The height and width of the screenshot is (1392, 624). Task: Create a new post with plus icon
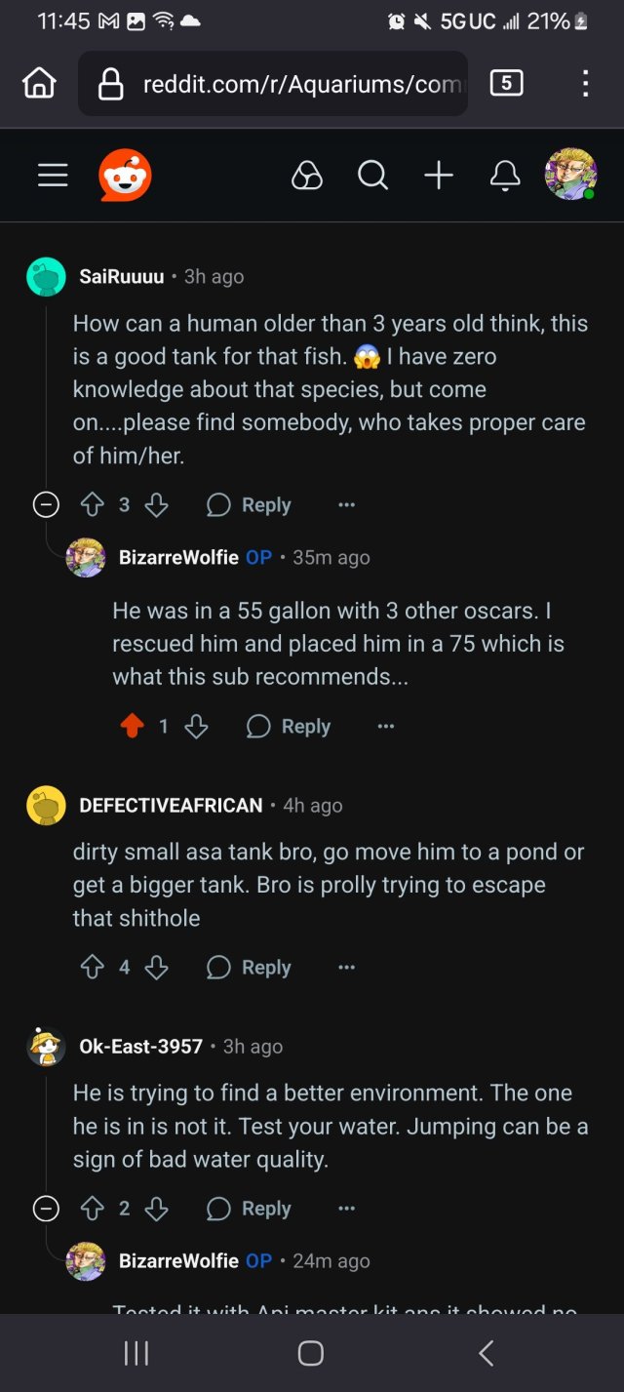click(439, 176)
